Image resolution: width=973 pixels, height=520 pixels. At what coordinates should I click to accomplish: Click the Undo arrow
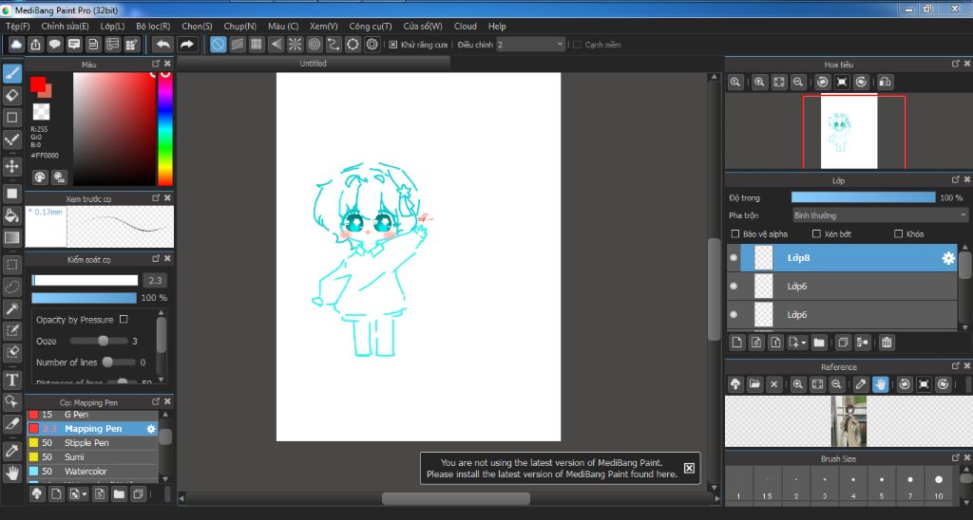[162, 44]
